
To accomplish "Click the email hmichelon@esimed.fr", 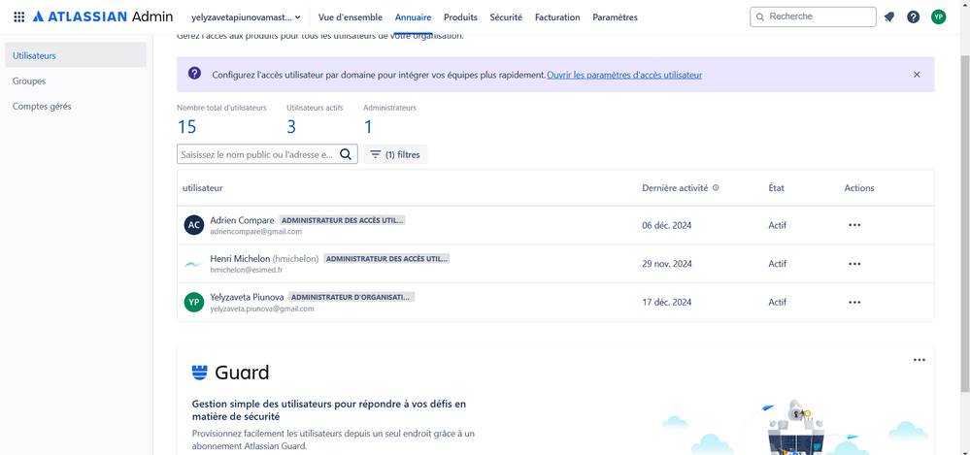I will click(247, 270).
